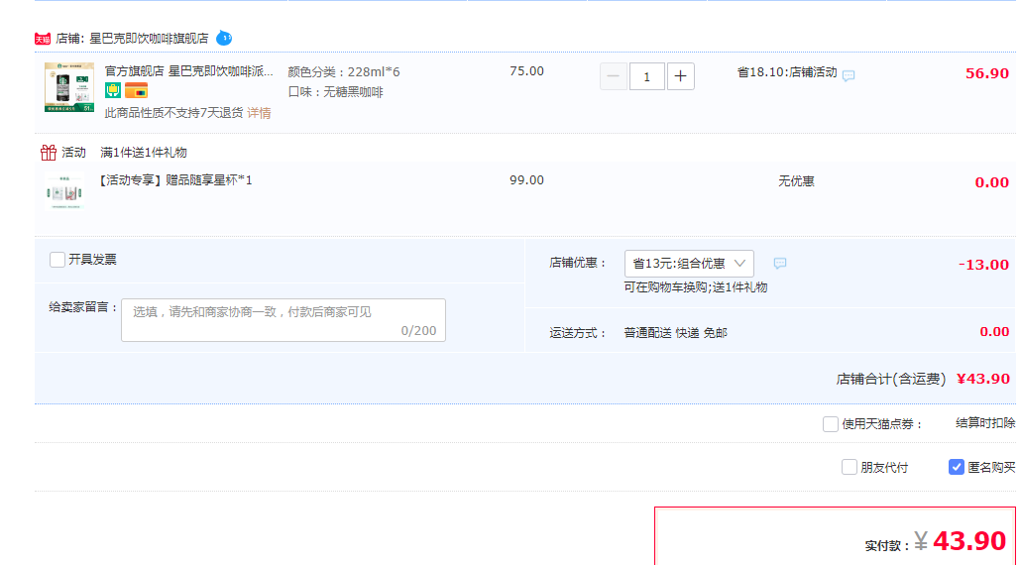Click the shipping fee 0.00 value
The image size is (1020, 565).
(994, 332)
